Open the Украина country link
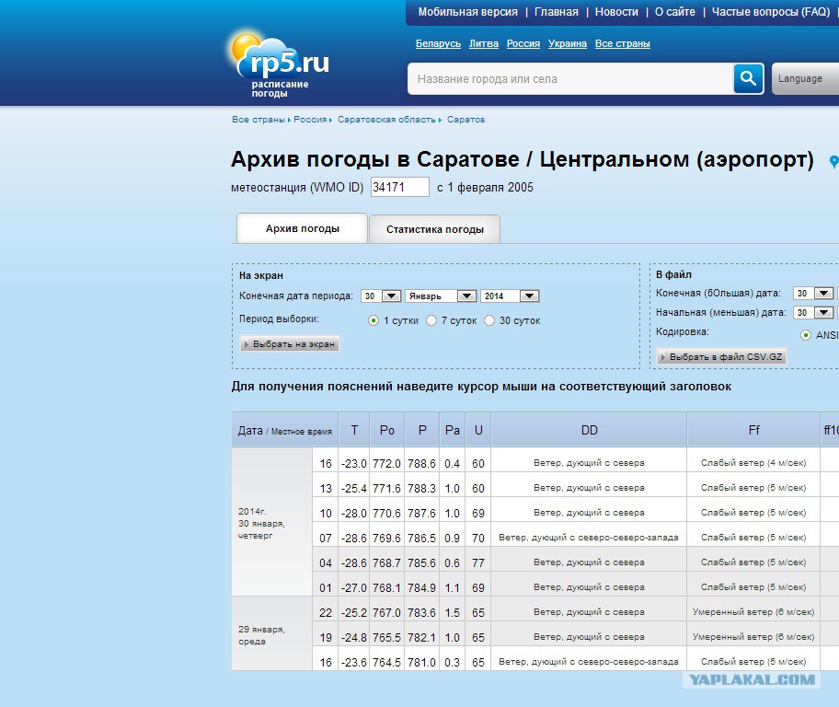The width and height of the screenshot is (839, 707). (x=568, y=43)
